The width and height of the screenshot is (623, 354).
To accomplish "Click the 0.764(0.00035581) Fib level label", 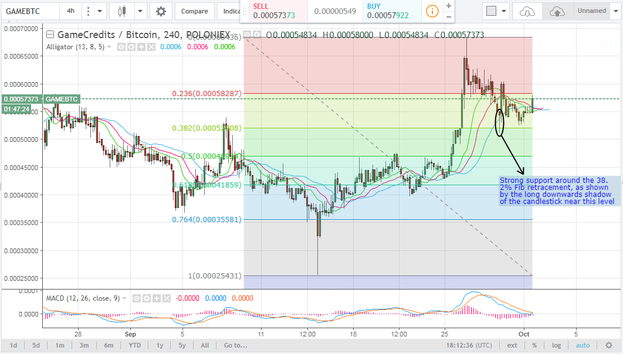I will pos(206,219).
